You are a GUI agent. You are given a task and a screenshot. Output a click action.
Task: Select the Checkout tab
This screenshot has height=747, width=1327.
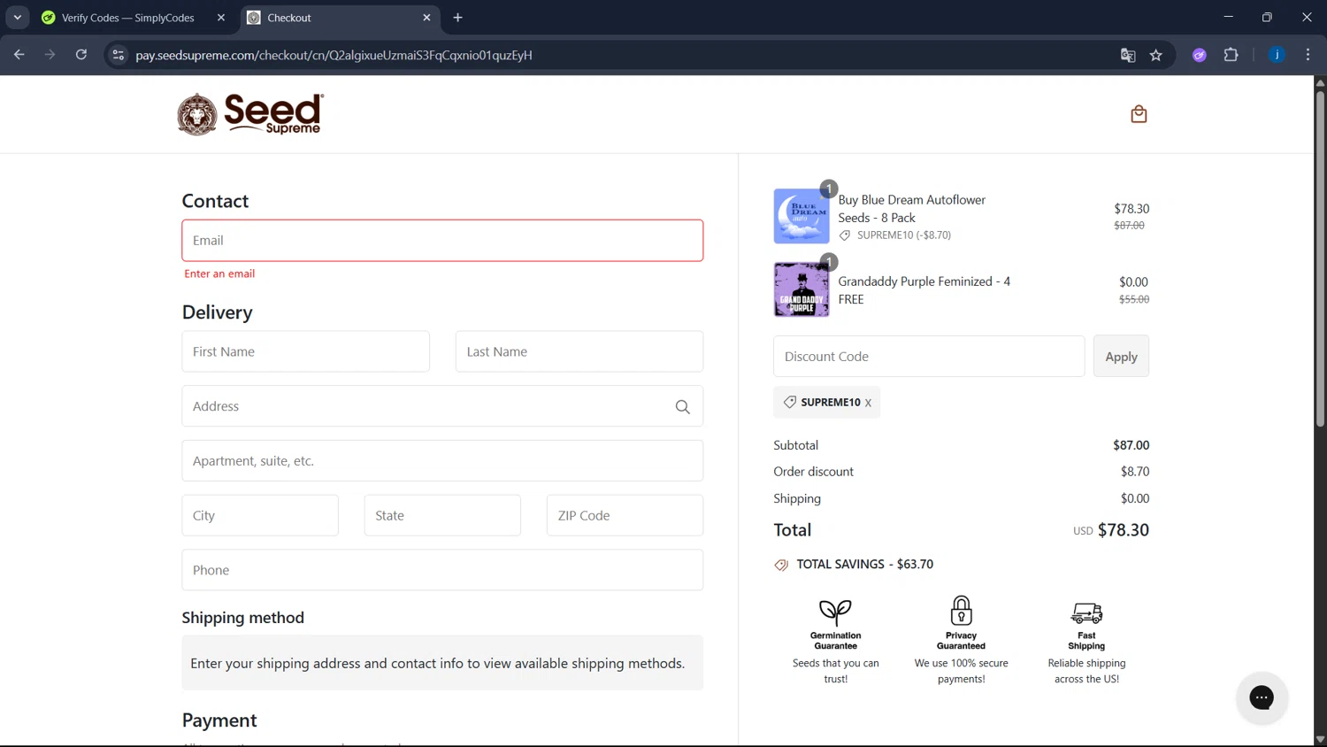tap(341, 18)
